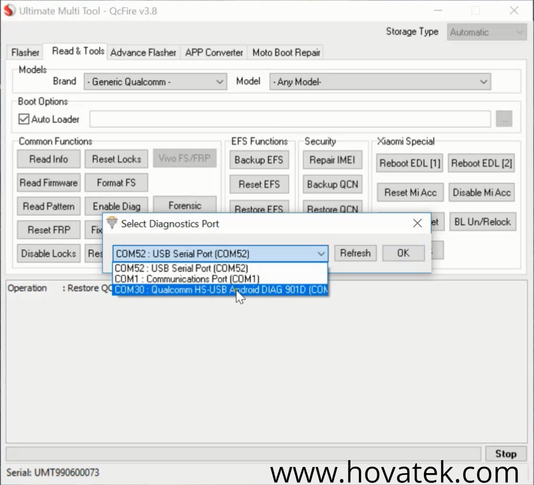Screen dimensions: 534x485
Task: Collapse the diagnostics port combo box
Action: click(x=321, y=254)
